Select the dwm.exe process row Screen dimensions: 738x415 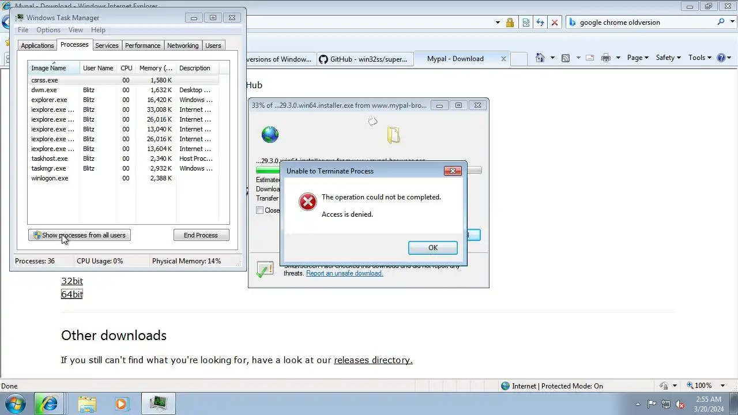[x=123, y=90]
